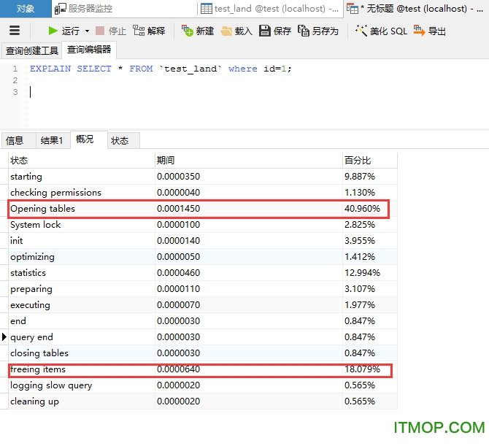Click the Export (导出) icon

[x=420, y=31]
